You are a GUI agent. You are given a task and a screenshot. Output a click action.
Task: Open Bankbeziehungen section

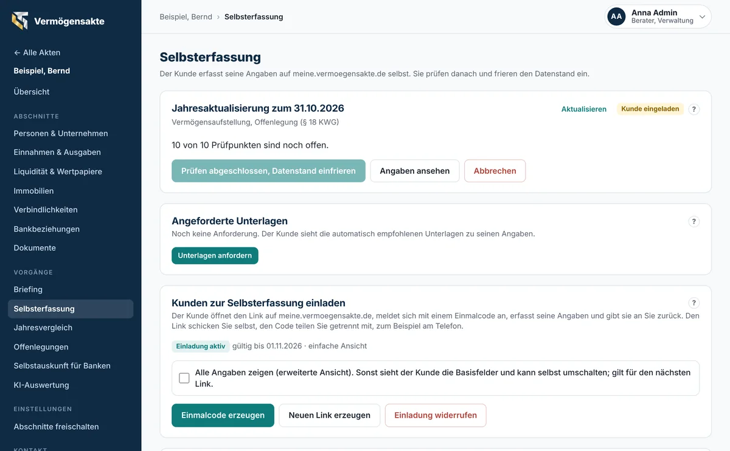(47, 229)
